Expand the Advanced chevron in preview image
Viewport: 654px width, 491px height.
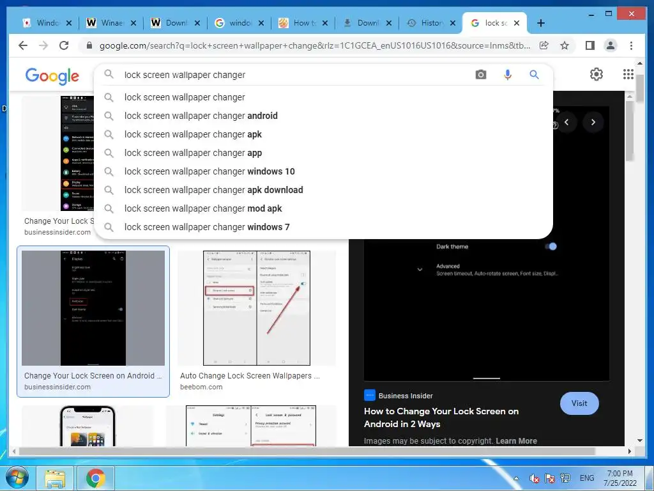[x=420, y=270]
